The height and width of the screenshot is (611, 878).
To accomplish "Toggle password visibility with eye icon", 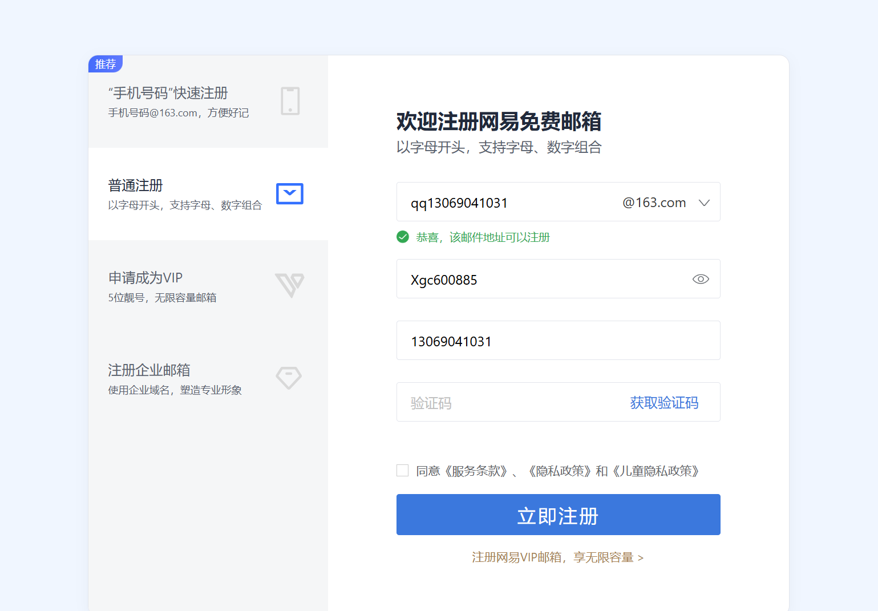I will [x=700, y=279].
